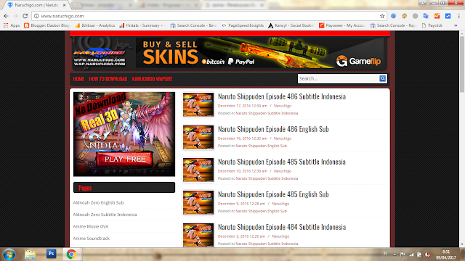Open the HOW TO DOWNLOAD menu item
The width and height of the screenshot is (465, 261).
click(x=108, y=79)
